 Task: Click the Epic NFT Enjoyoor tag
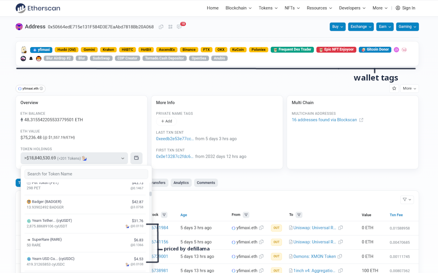(x=336, y=49)
